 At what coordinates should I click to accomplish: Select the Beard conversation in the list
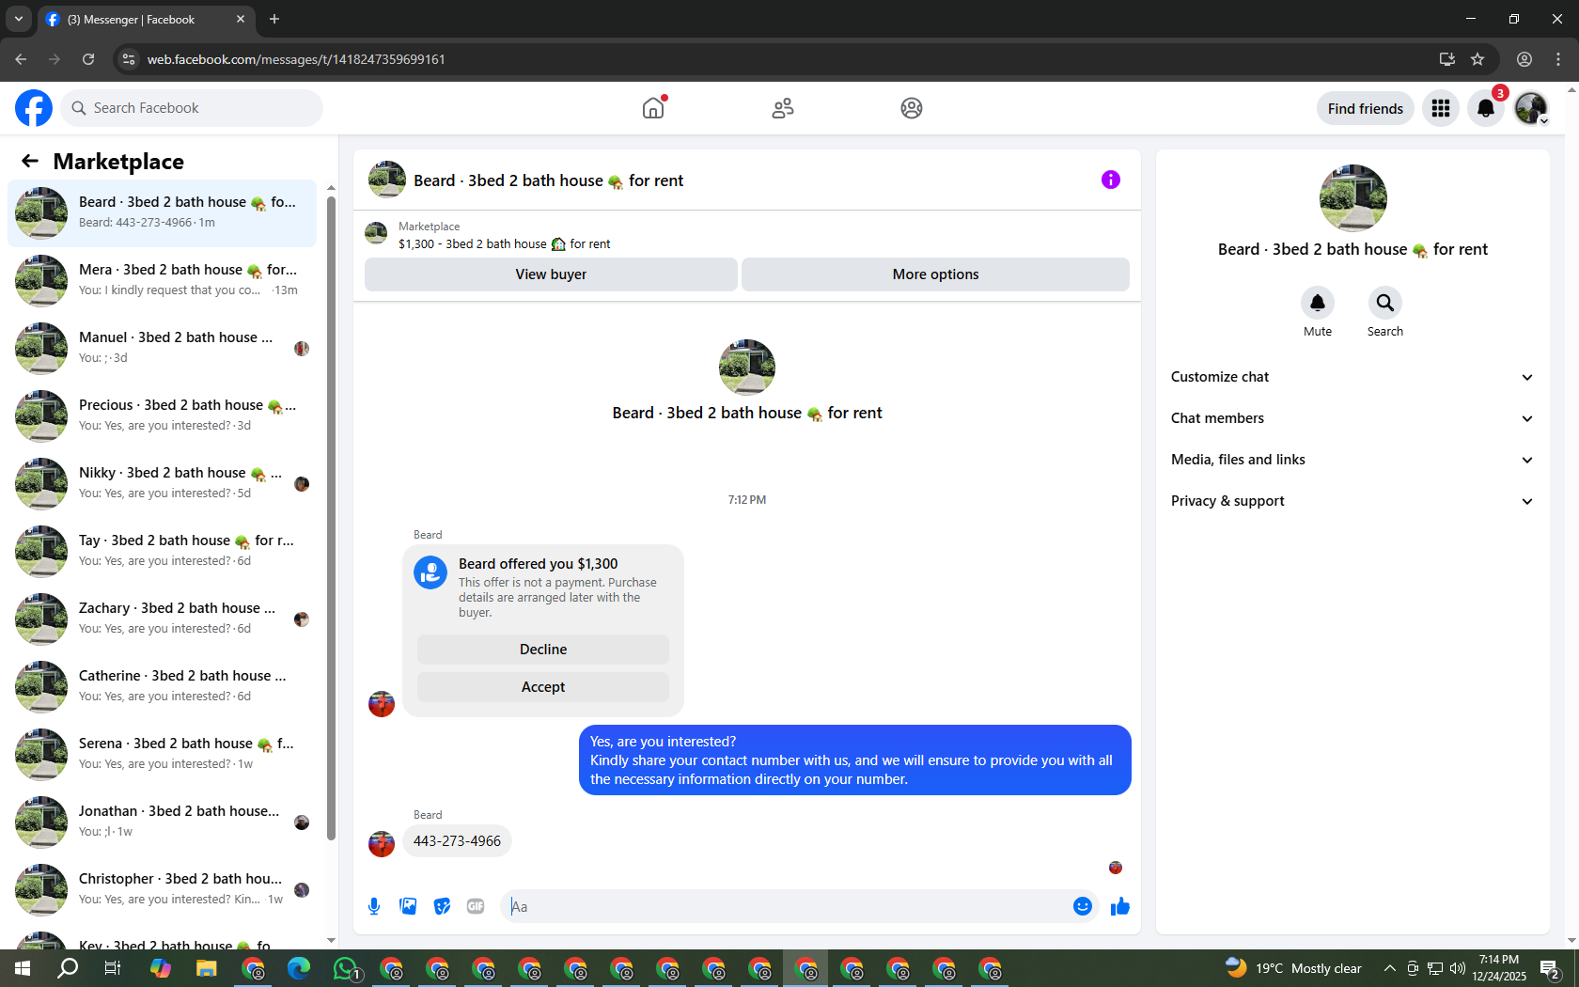click(x=162, y=212)
